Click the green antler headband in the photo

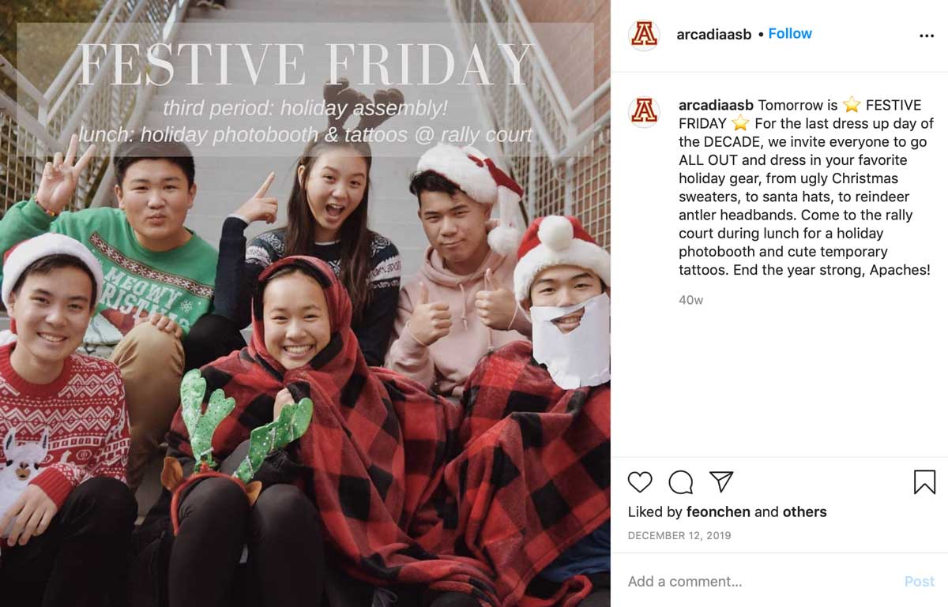pyautogui.click(x=239, y=426)
